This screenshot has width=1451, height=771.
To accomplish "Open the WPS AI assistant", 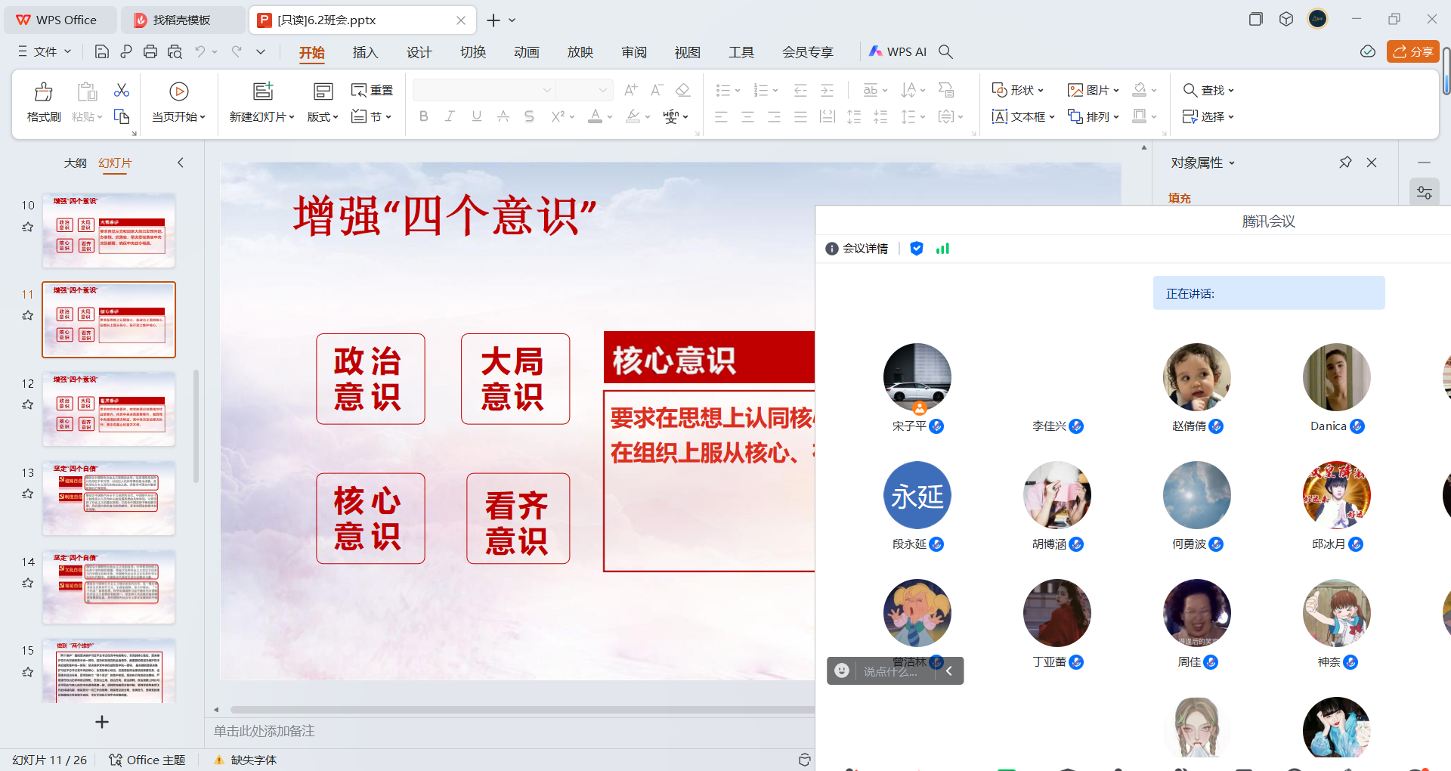I will (x=898, y=51).
